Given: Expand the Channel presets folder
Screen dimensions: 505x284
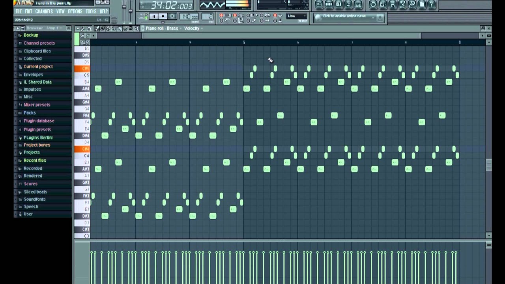Looking at the screenshot, I should (39, 43).
